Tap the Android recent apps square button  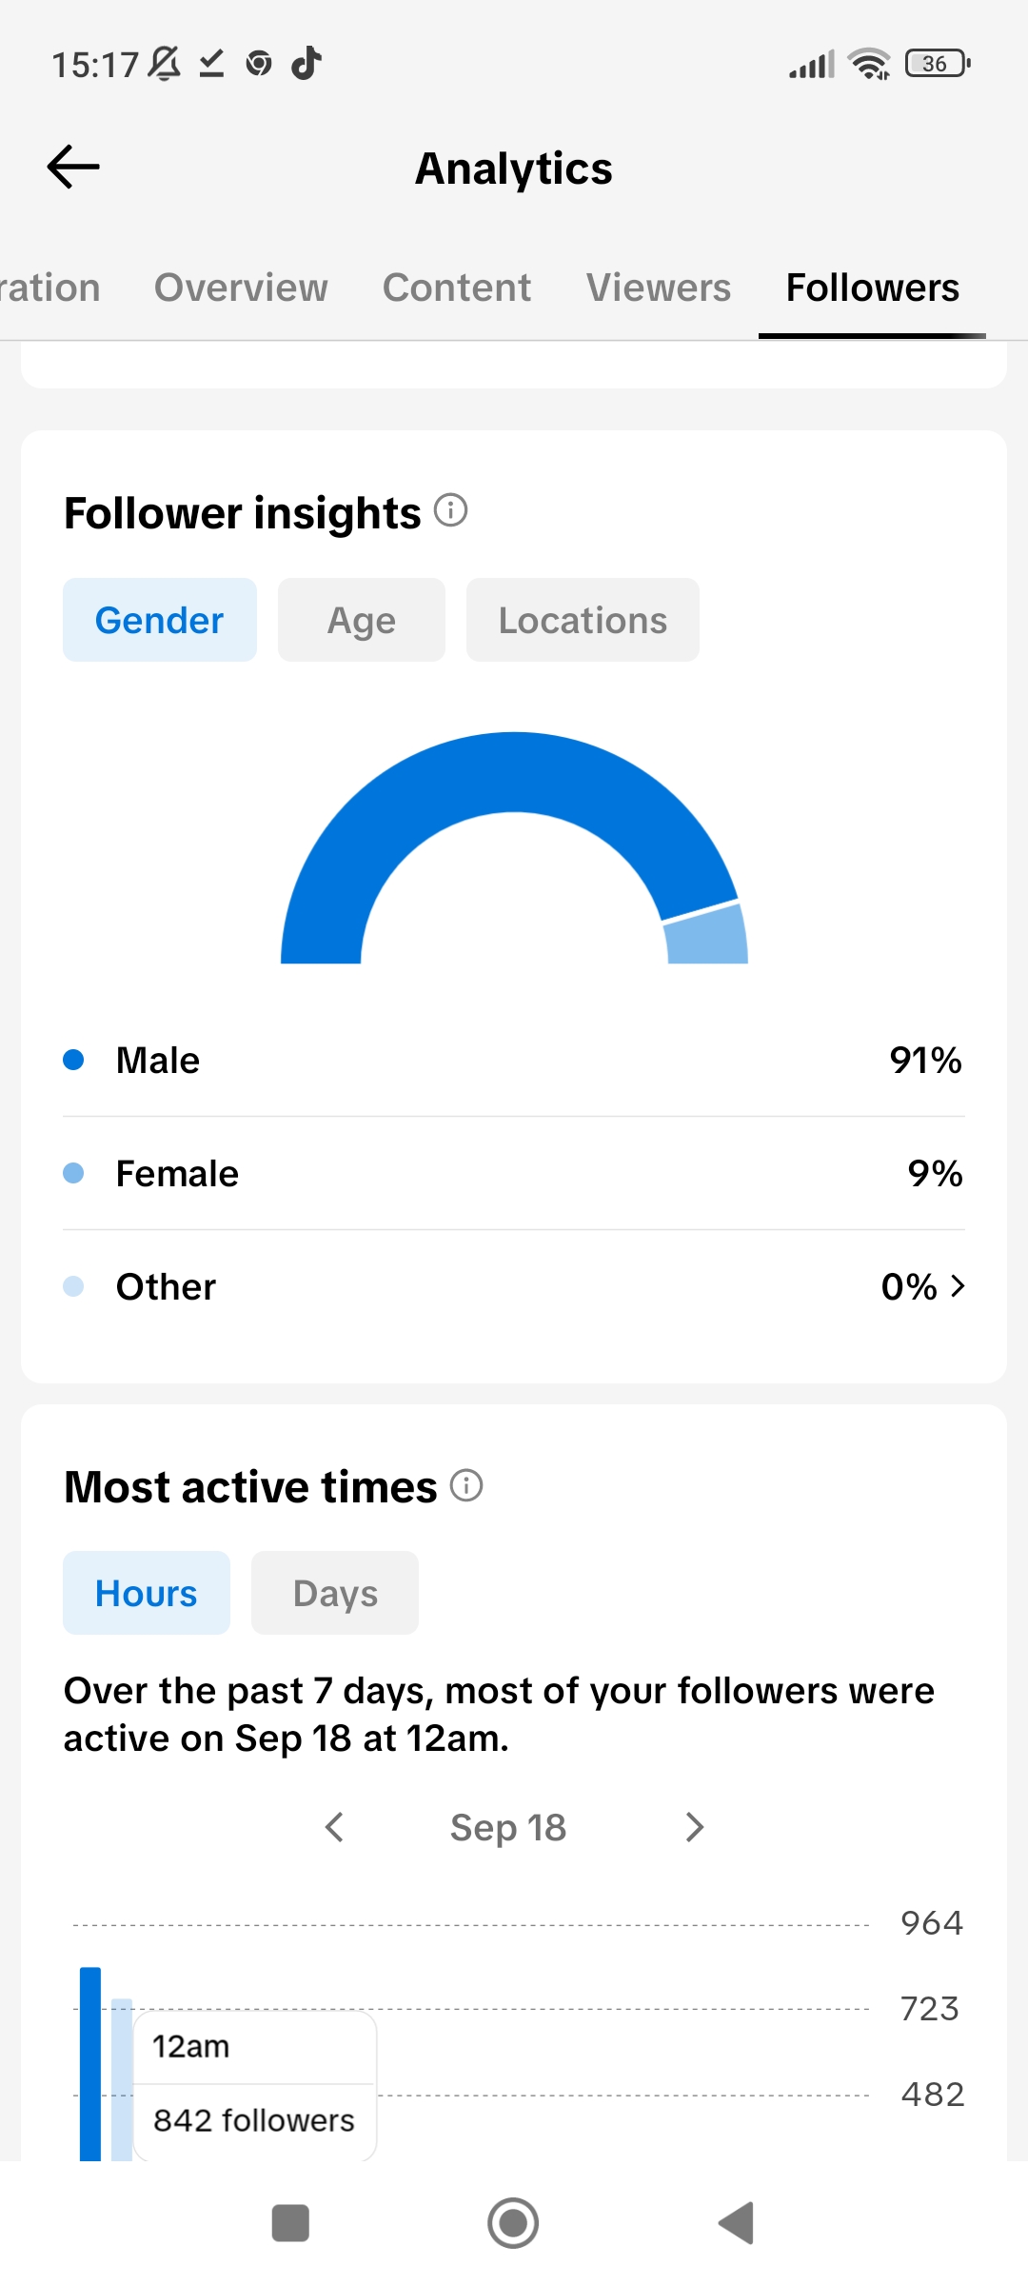(290, 2223)
